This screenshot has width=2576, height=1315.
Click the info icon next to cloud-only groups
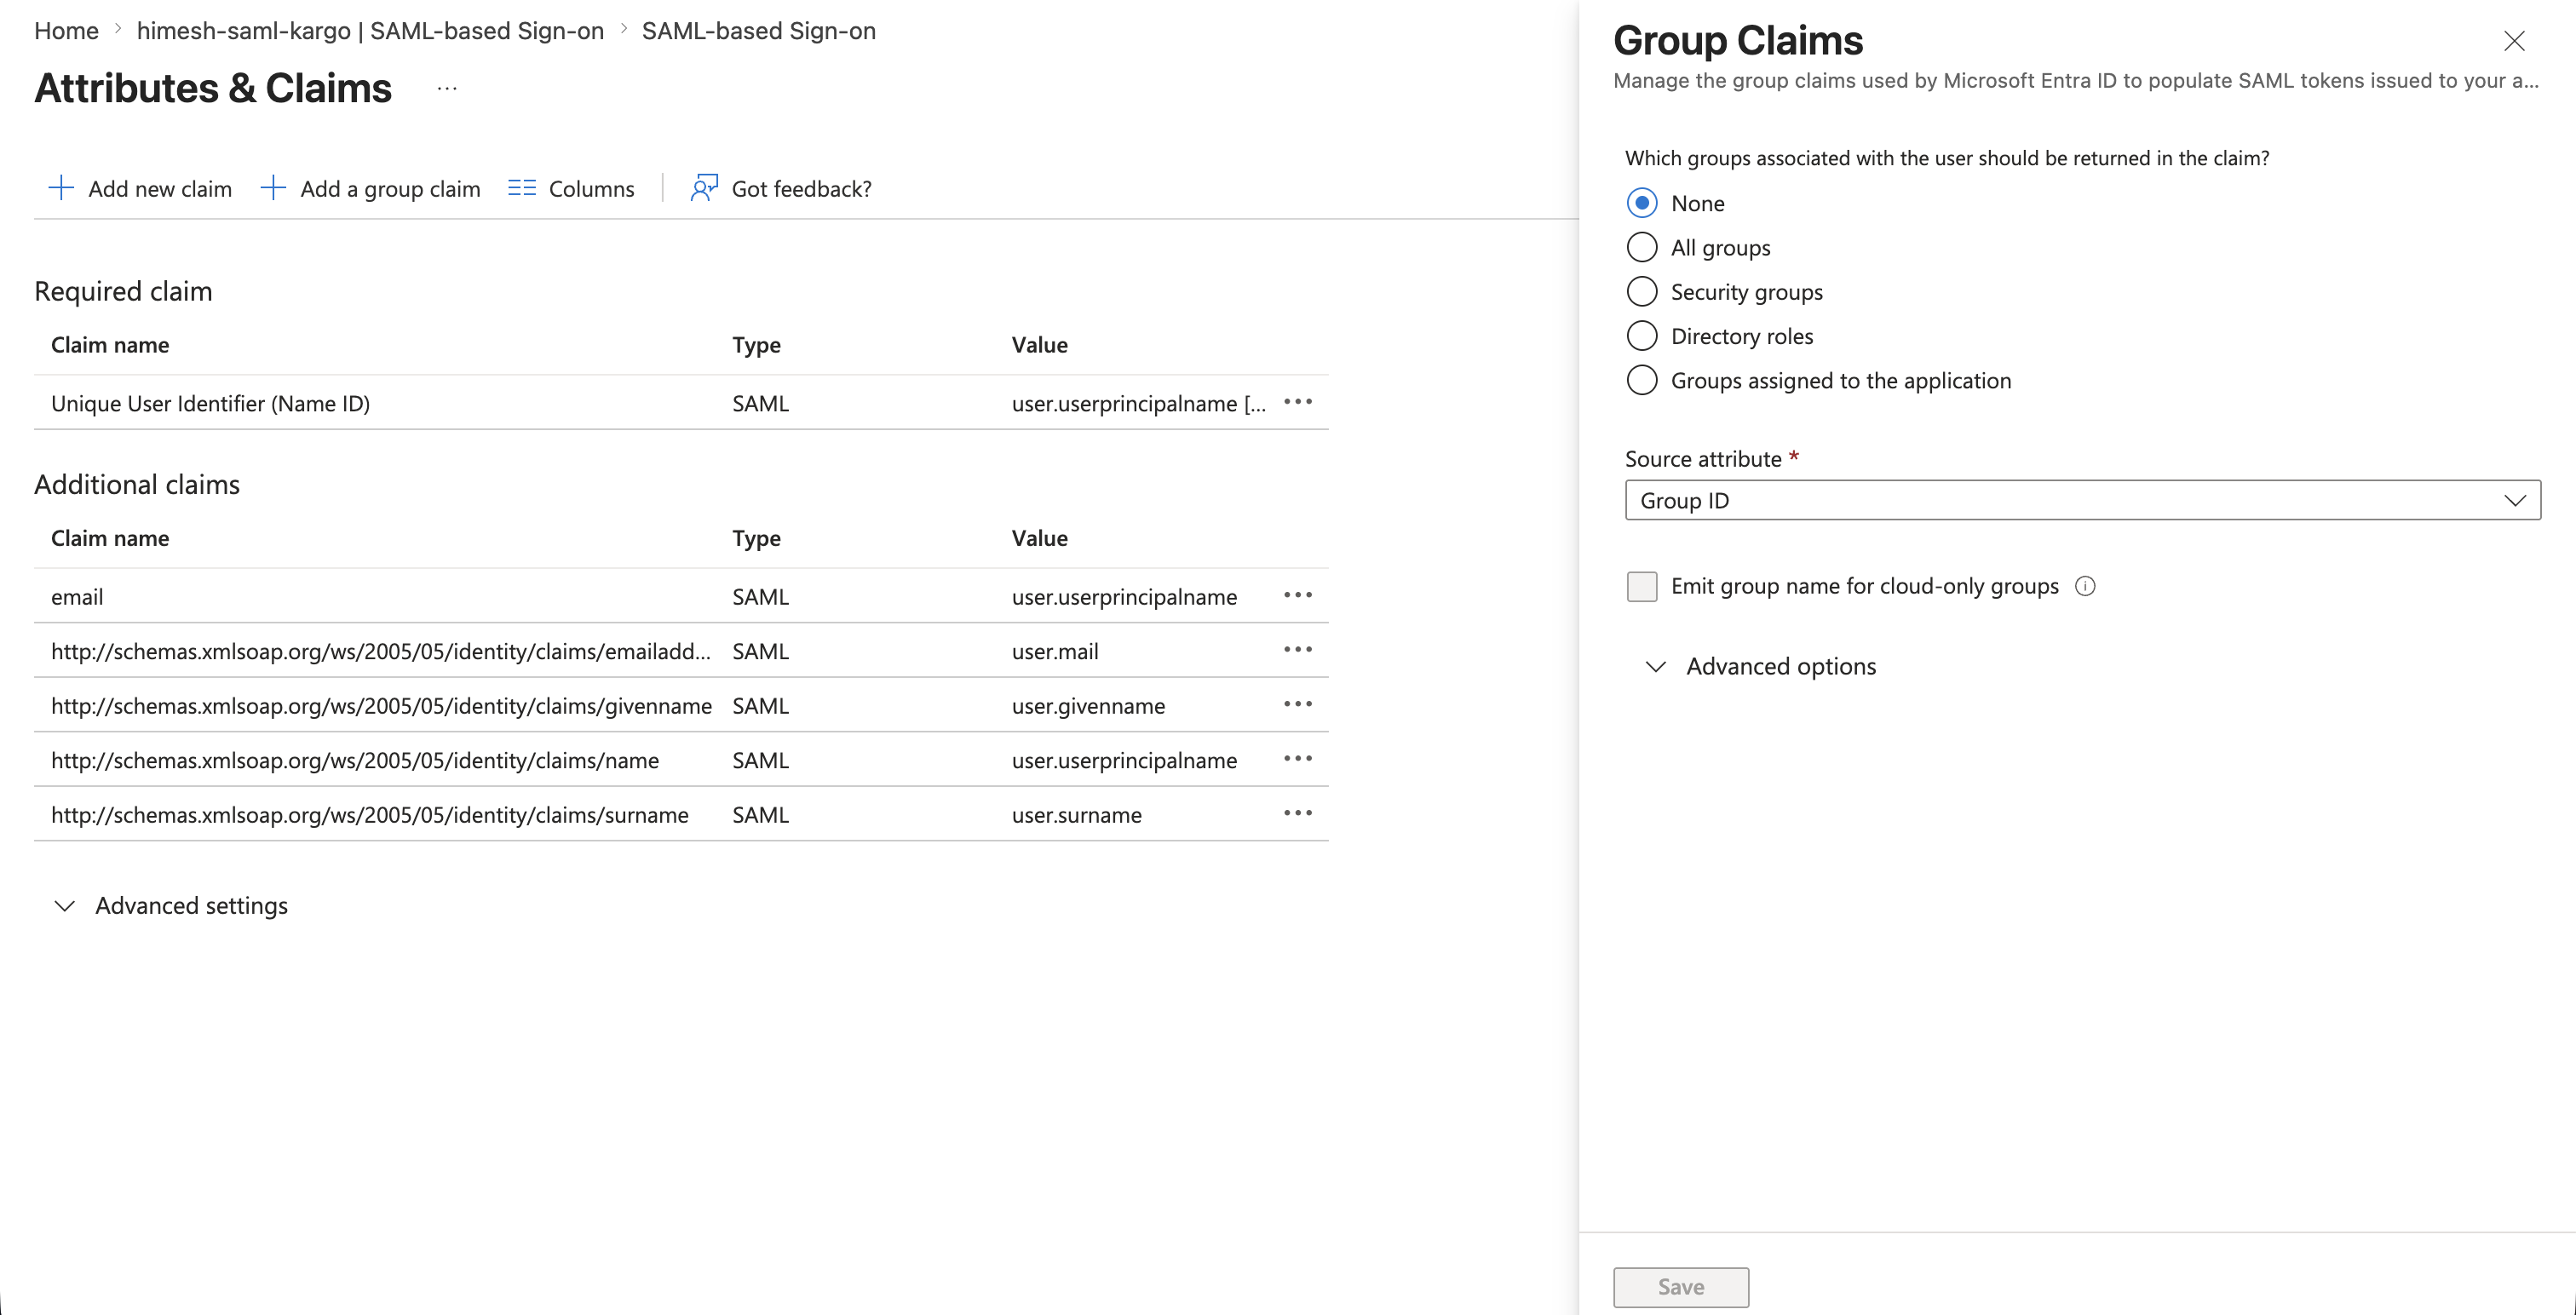(x=2085, y=586)
